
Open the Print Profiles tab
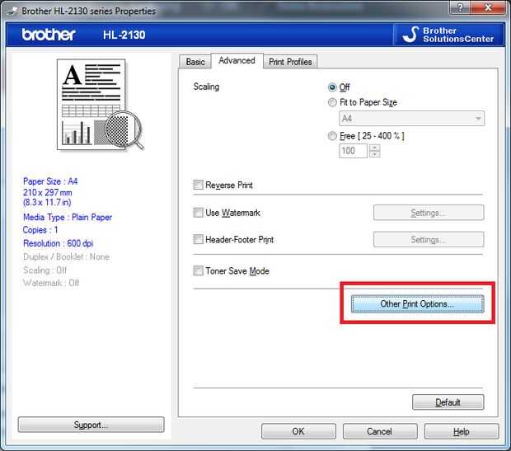click(x=290, y=62)
